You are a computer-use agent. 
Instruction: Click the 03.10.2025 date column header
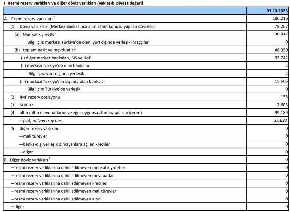pyautogui.click(x=277, y=11)
